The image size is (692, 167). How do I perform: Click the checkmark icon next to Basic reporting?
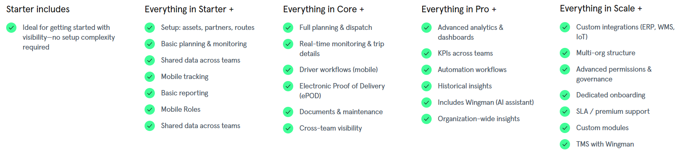(150, 93)
